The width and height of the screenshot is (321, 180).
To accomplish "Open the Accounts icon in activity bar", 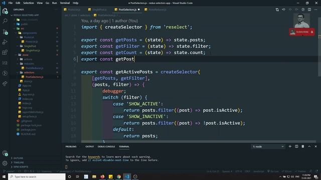I will 5,153.
